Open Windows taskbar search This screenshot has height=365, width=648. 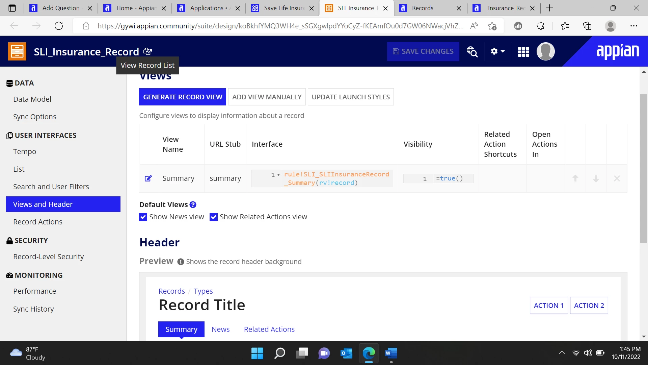(280, 353)
